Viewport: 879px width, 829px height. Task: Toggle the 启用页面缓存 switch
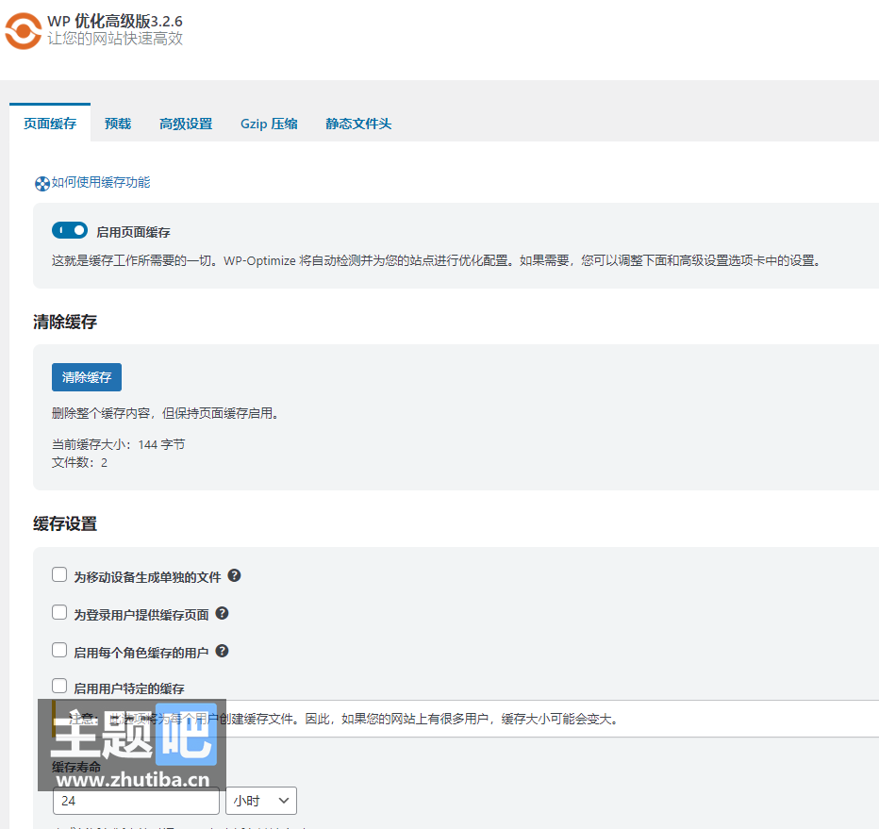point(70,231)
